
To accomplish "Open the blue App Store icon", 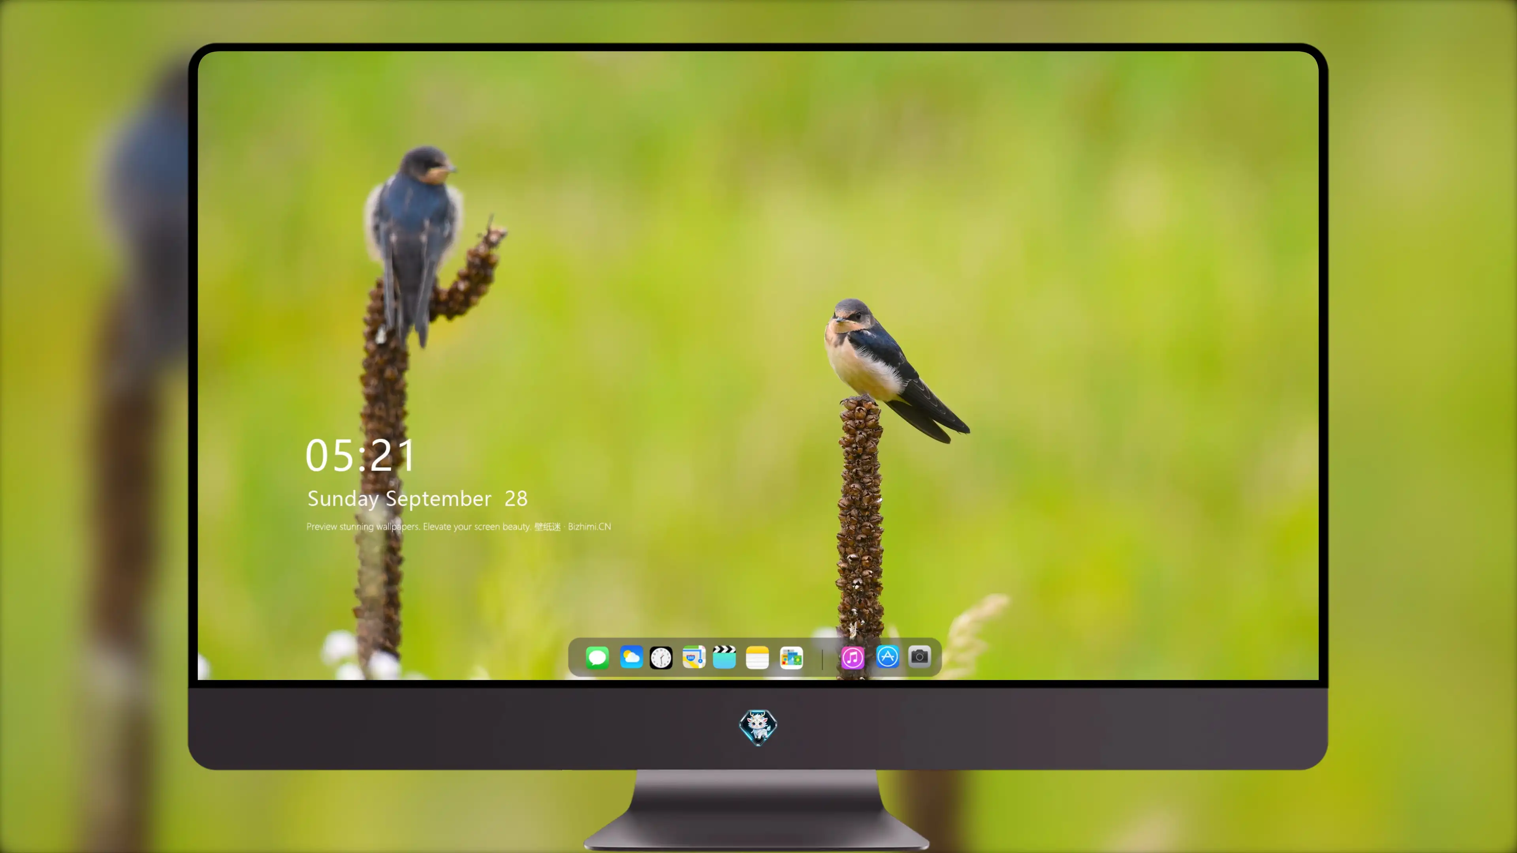I will coord(887,656).
